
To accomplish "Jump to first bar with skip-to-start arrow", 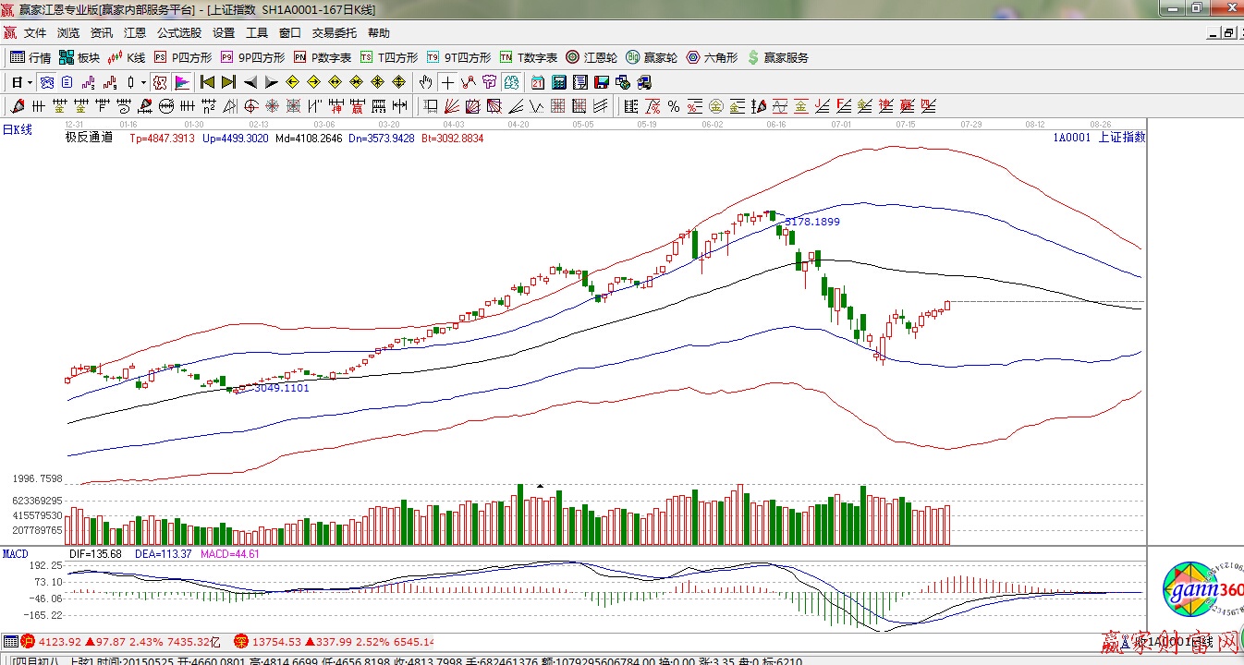I will pyautogui.click(x=207, y=82).
